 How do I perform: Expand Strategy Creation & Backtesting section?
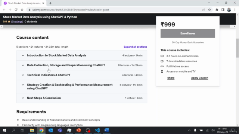coord(82,86)
